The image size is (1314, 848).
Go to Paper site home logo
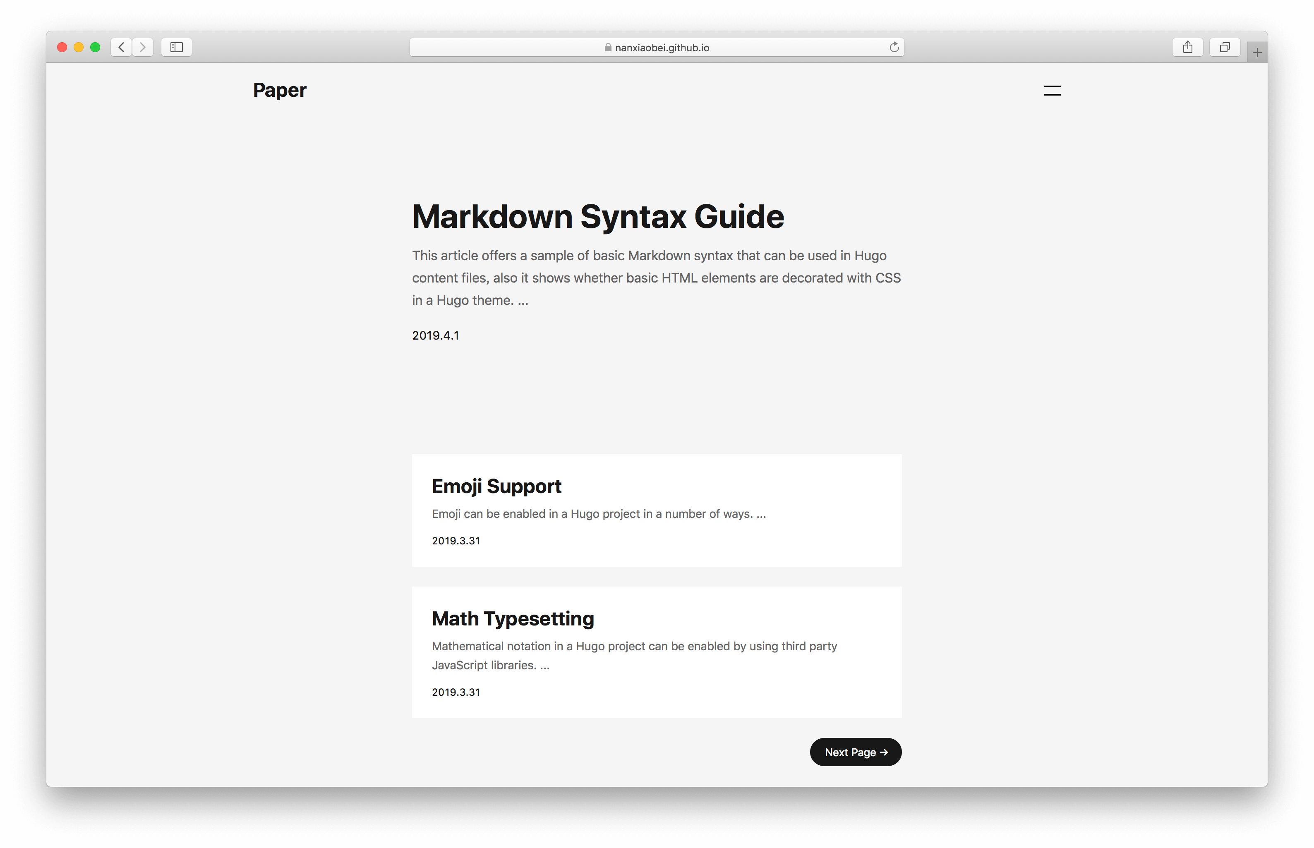coord(279,90)
